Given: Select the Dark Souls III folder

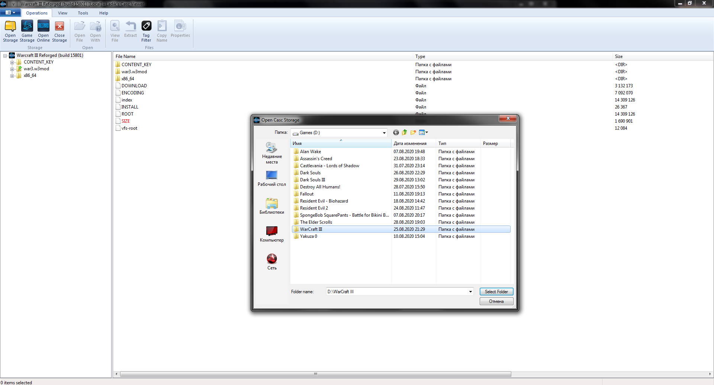Looking at the screenshot, I should [x=313, y=180].
